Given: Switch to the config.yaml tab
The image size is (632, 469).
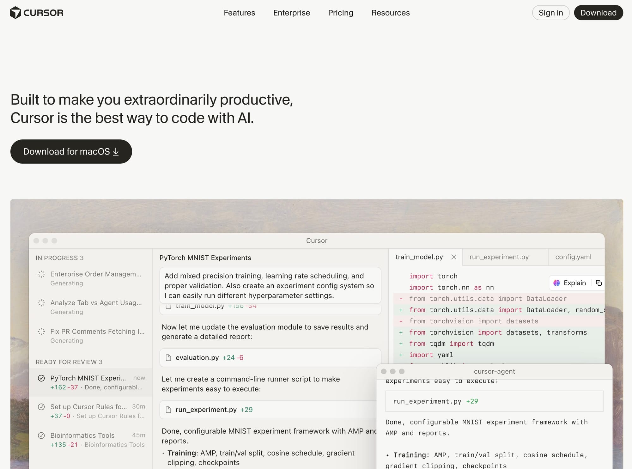Looking at the screenshot, I should (x=573, y=257).
